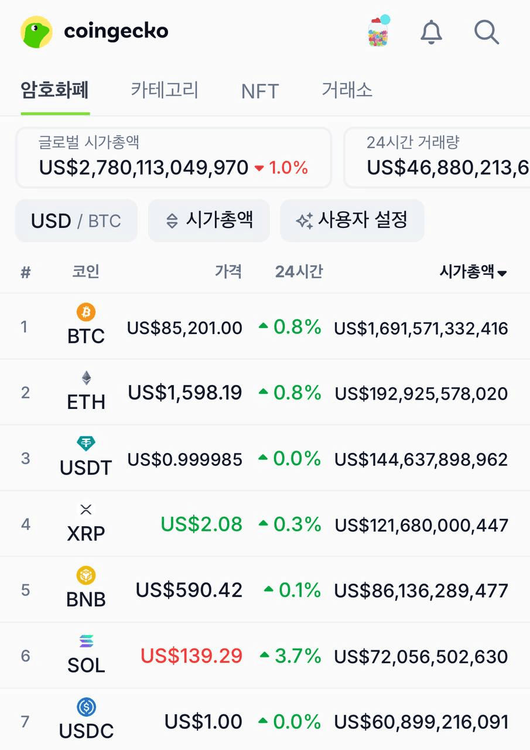The image size is (530, 750).
Task: Click the Bitcoin coin icon
Action: coord(86,312)
